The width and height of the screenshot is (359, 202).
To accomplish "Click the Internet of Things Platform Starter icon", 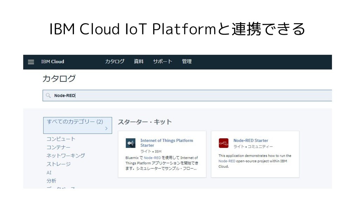I will click(130, 143).
